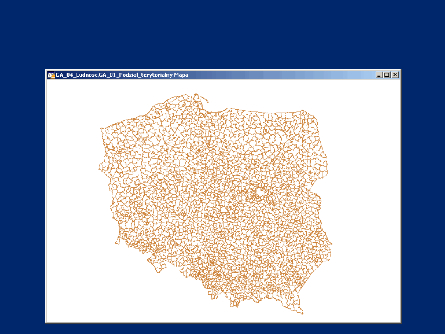Image resolution: width=445 pixels, height=334 pixels.
Task: Maximize the GA_04_Ludnosc map window
Action: (387, 75)
